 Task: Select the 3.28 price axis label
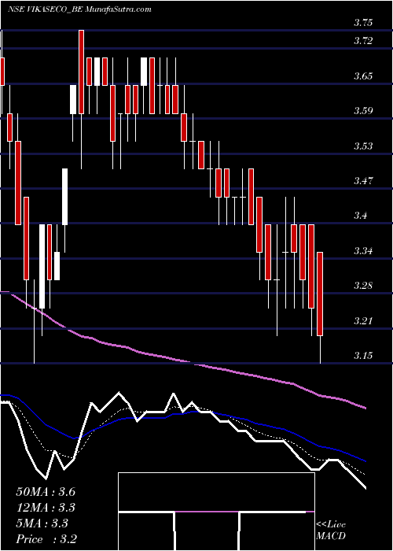(363, 285)
